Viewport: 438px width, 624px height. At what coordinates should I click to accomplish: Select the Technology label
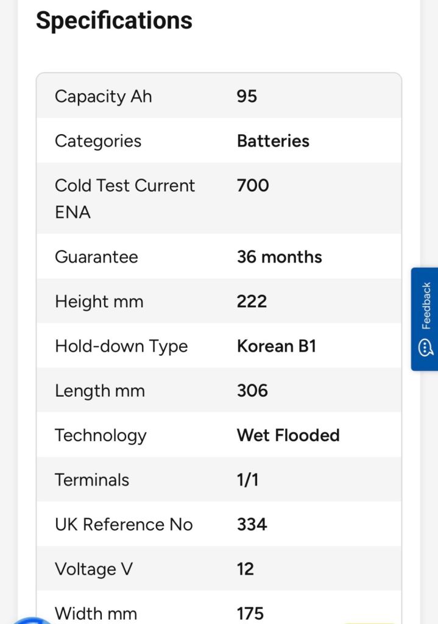101,435
